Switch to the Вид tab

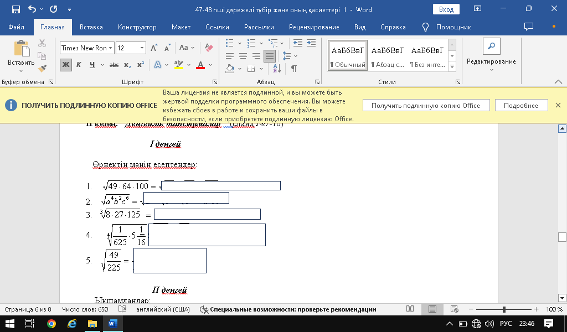click(360, 27)
